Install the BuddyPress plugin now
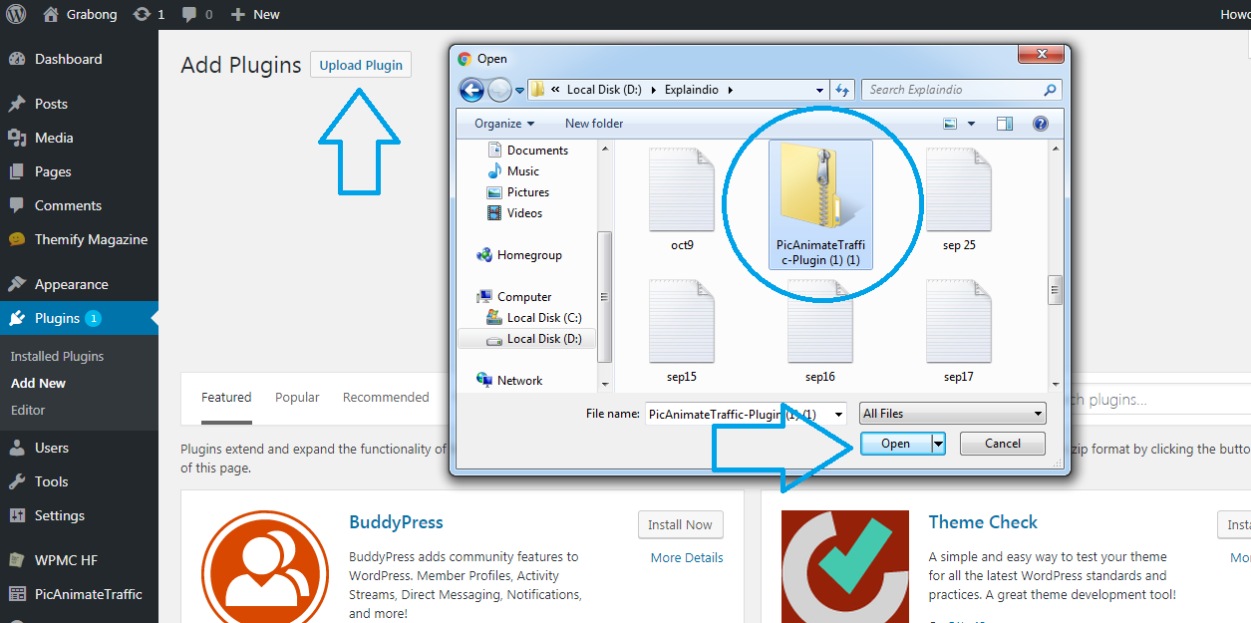The height and width of the screenshot is (623, 1251). pyautogui.click(x=680, y=524)
